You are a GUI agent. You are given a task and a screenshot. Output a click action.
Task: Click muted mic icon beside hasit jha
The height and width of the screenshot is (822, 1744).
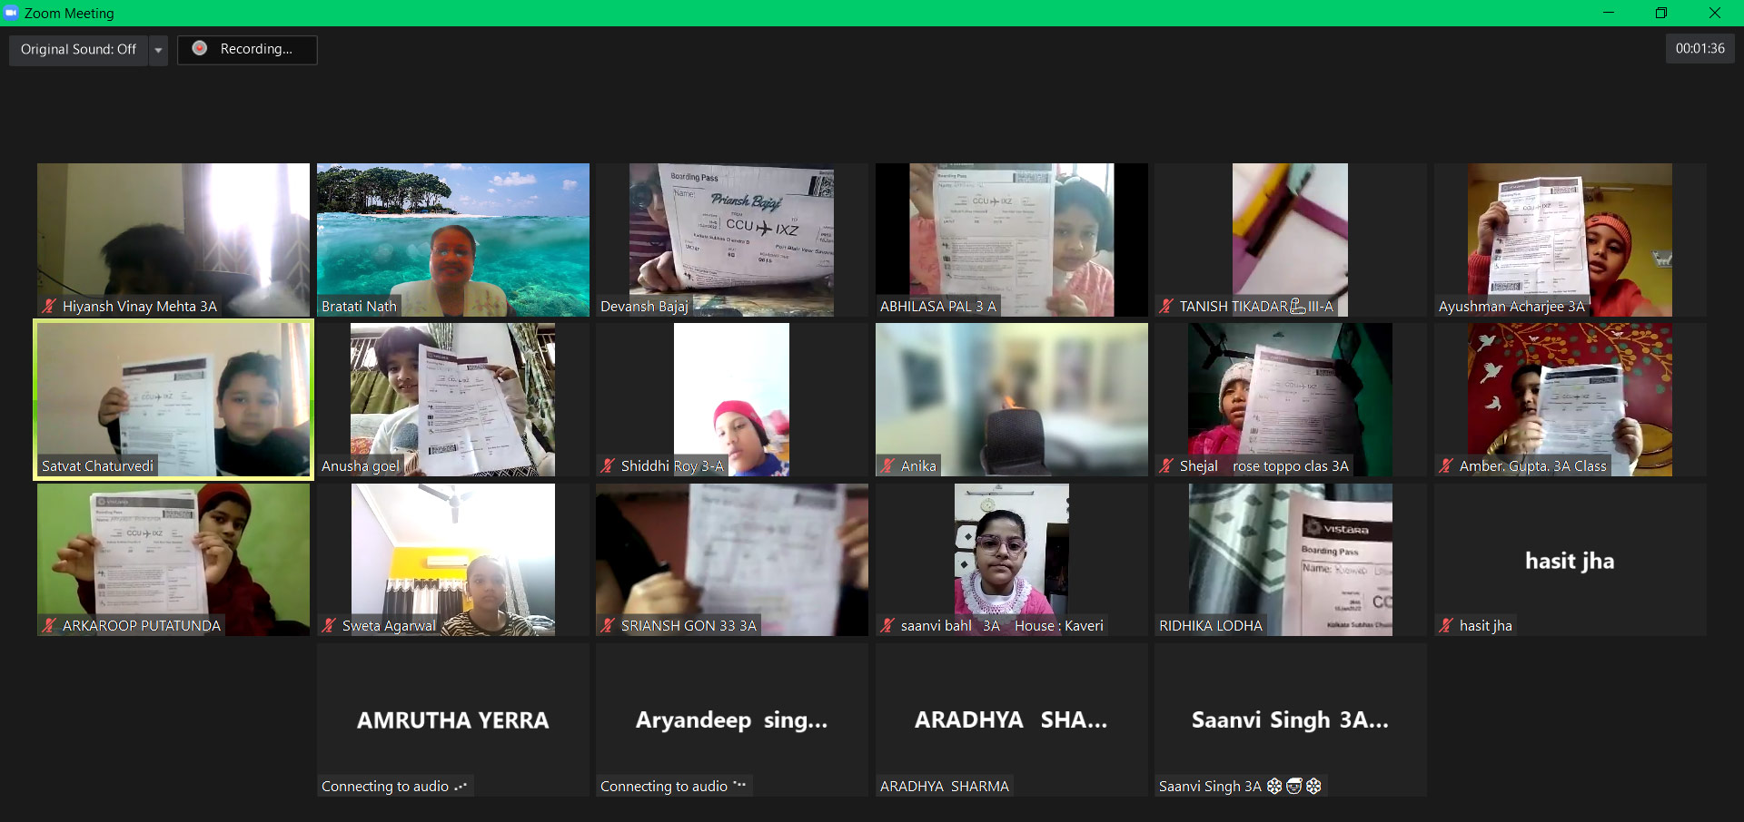tap(1446, 626)
